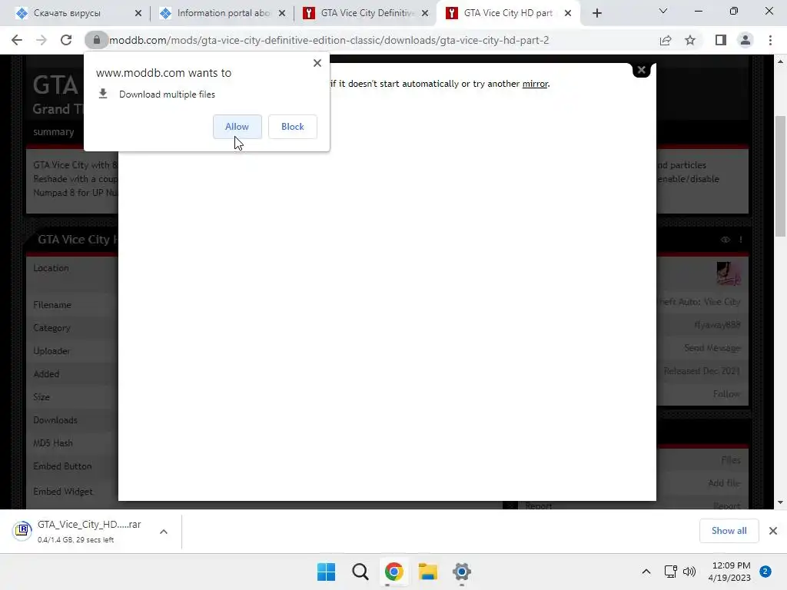The width and height of the screenshot is (787, 590).
Task: Click the Location row label
Action: point(51,268)
